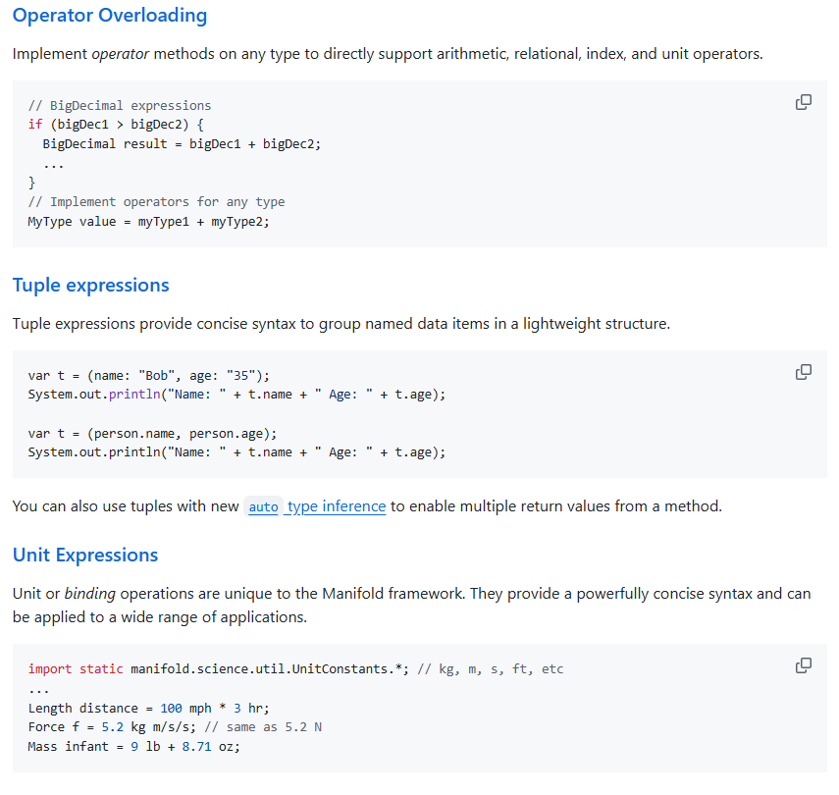Click the "MyType value = myType1 + myType2" line
This screenshot has height=795, width=839.
coord(148,222)
